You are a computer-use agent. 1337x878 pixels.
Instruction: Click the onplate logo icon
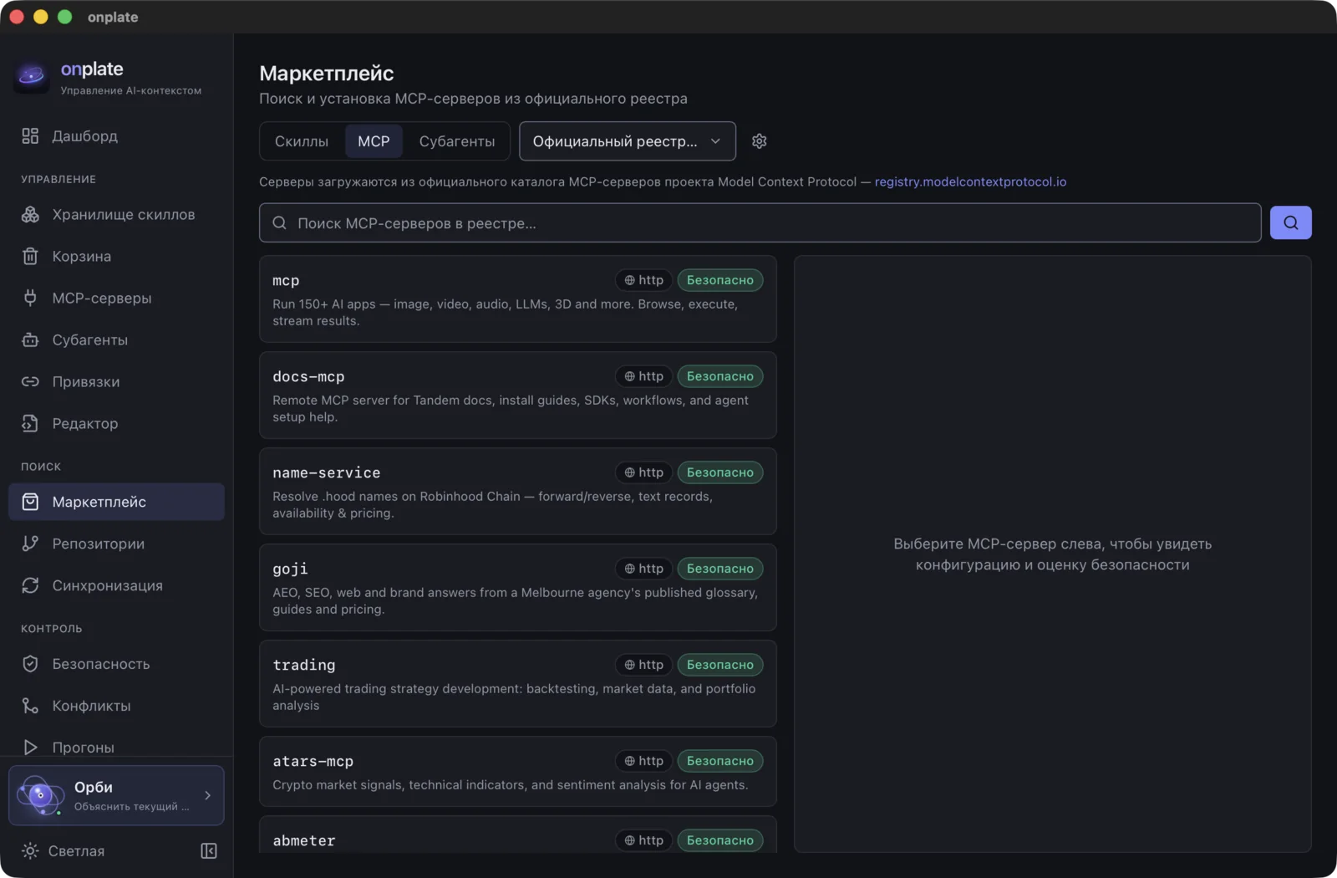(32, 76)
